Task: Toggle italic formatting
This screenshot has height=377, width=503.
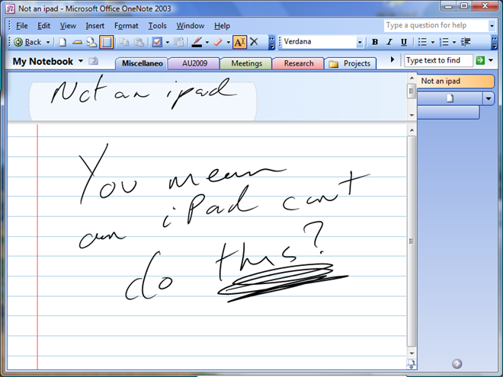Action: tap(389, 42)
